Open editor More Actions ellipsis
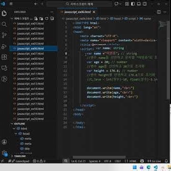 165,12
